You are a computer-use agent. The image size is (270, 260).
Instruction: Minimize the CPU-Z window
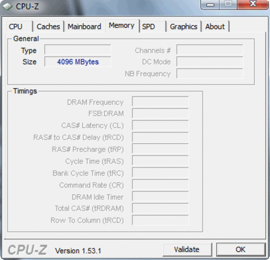210,4
